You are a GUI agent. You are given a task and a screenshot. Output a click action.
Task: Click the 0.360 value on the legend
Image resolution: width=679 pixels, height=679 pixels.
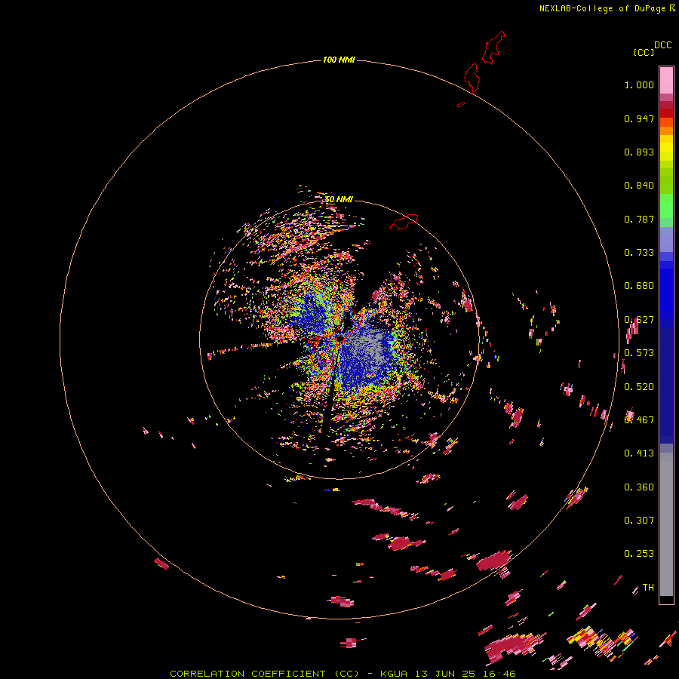639,487
